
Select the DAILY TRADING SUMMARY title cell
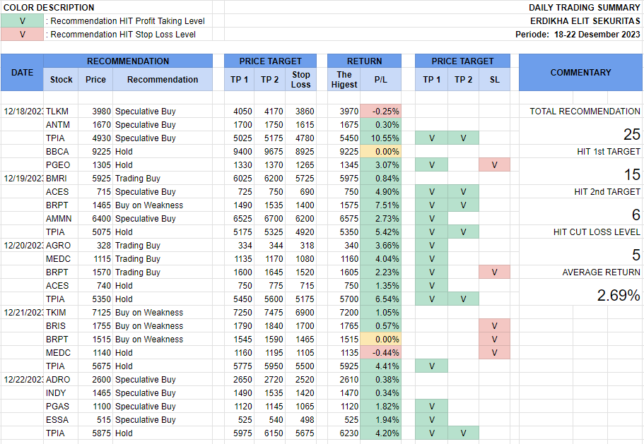(x=584, y=8)
